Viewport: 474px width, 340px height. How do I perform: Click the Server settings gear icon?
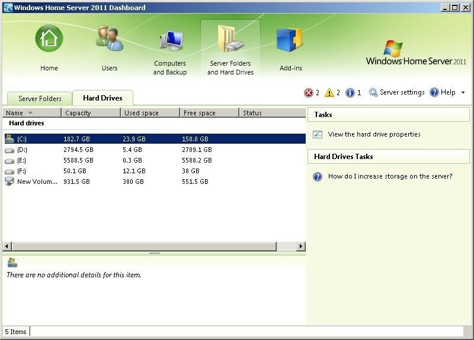tap(373, 92)
